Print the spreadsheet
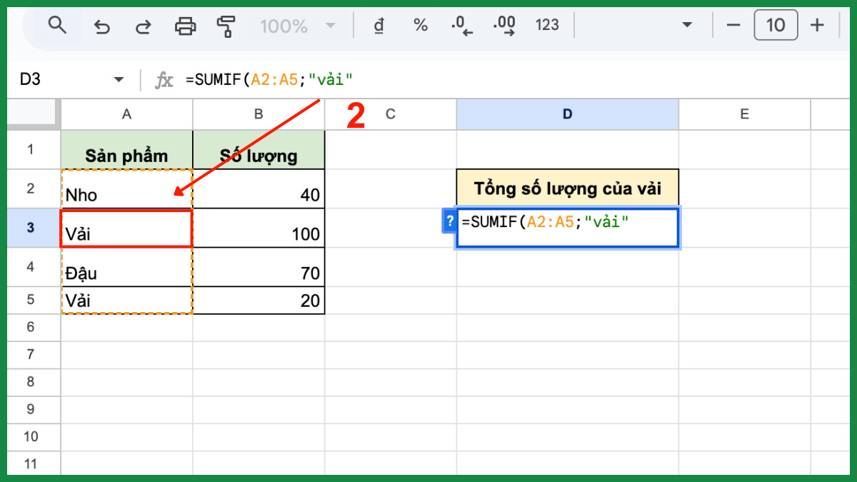This screenshot has width=857, height=482. [x=186, y=26]
